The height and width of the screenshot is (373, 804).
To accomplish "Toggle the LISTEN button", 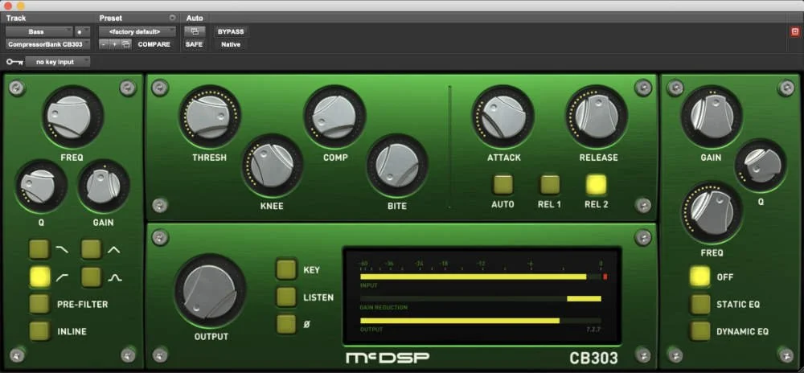I will click(286, 297).
